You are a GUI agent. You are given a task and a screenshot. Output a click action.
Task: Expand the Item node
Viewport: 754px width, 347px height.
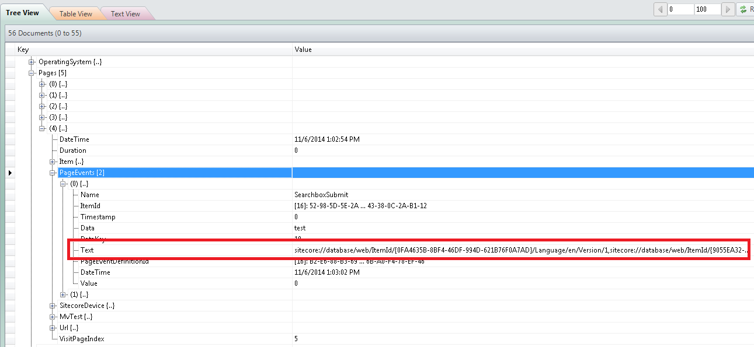[52, 161]
